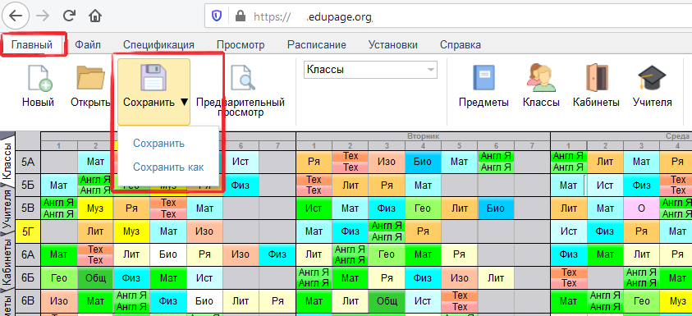Select Муз lesson in 5В Monday
692x316 pixels.
(x=95, y=208)
